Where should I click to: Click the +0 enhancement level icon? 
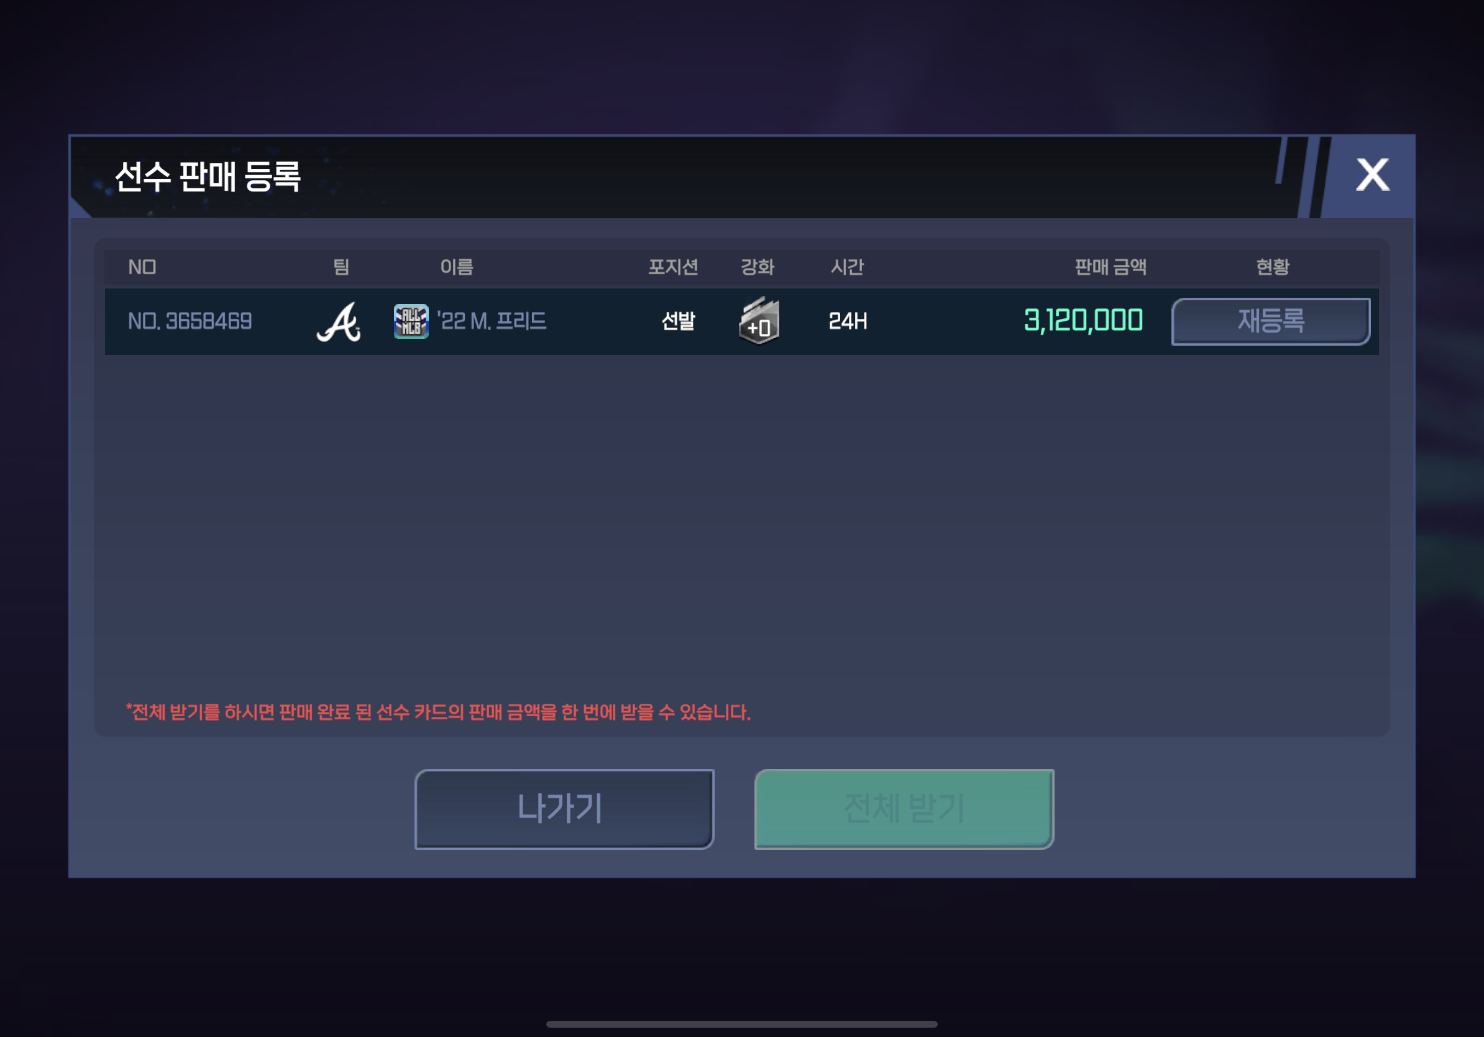759,321
